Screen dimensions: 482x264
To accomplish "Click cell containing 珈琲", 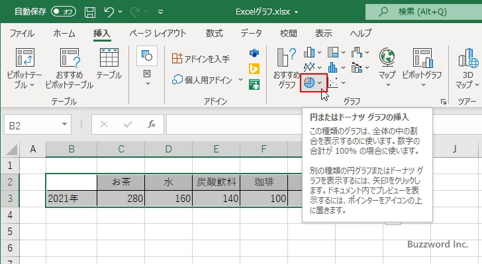I will (x=264, y=182).
